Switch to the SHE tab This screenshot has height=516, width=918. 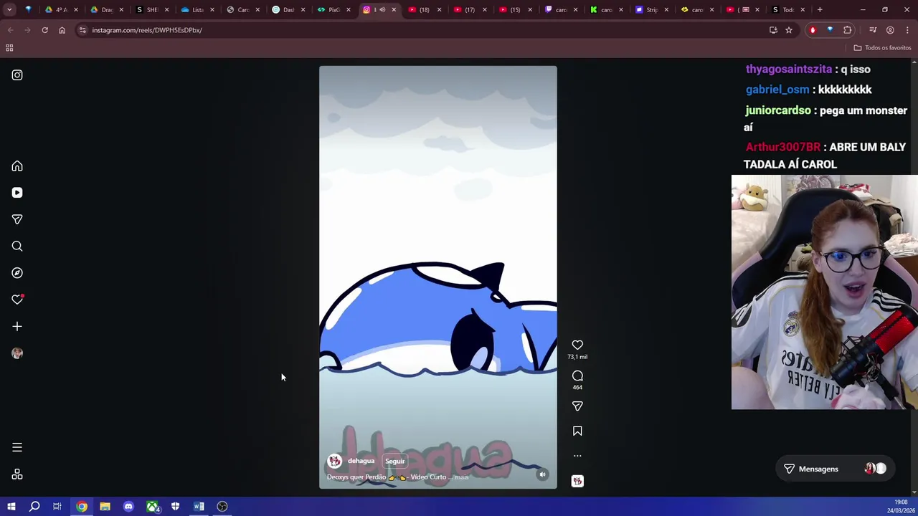tap(152, 10)
